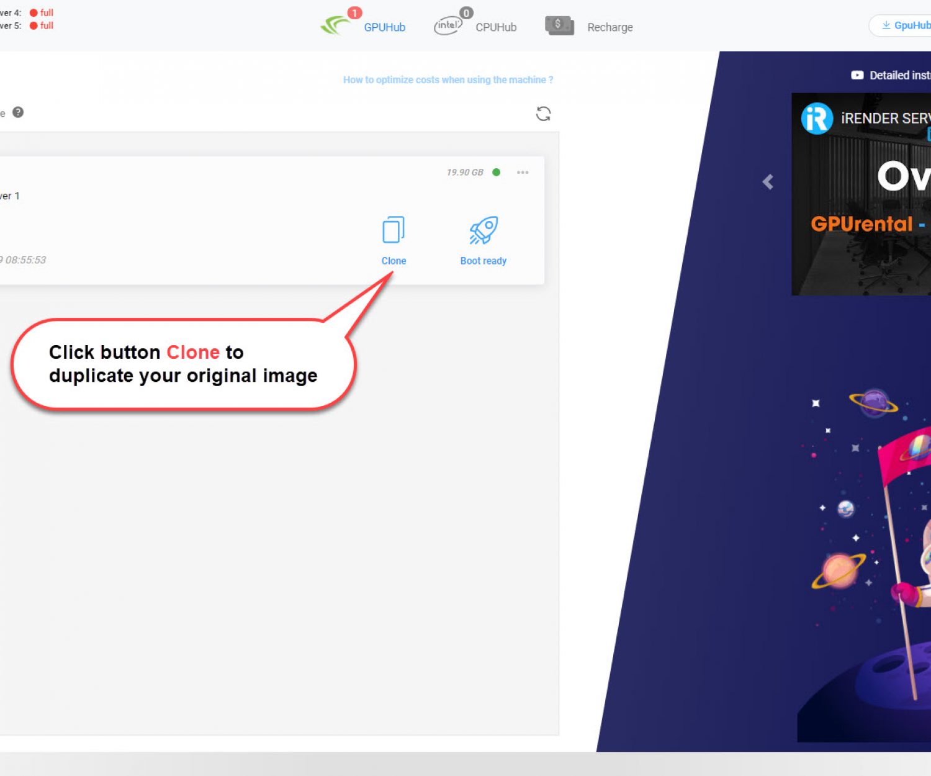931x776 pixels.
Task: Click the iRender logo in video header
Action: click(x=817, y=119)
